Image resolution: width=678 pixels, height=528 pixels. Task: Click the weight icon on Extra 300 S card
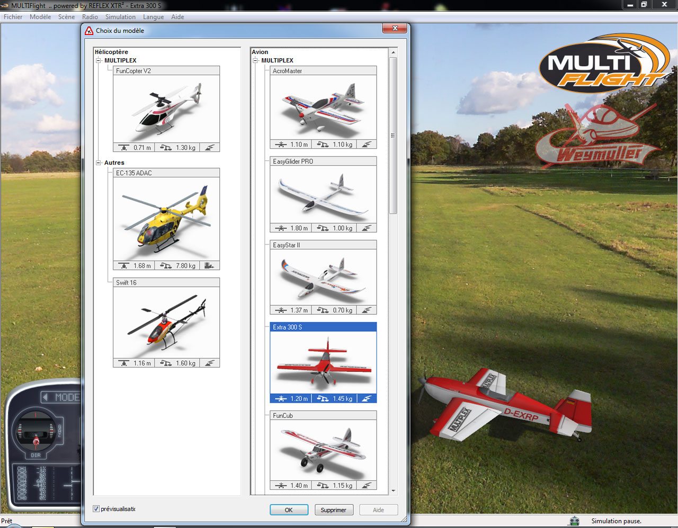(x=323, y=398)
